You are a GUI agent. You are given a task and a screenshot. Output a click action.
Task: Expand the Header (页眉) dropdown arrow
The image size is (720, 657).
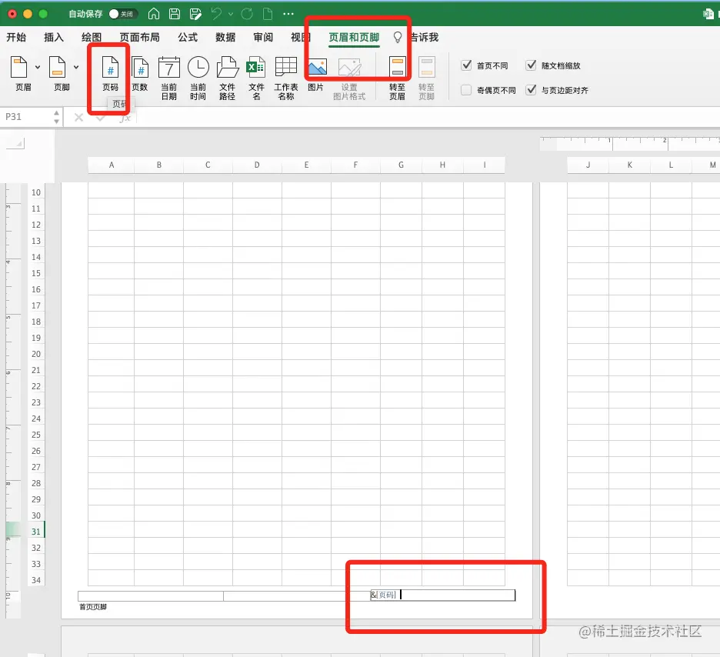tap(38, 67)
